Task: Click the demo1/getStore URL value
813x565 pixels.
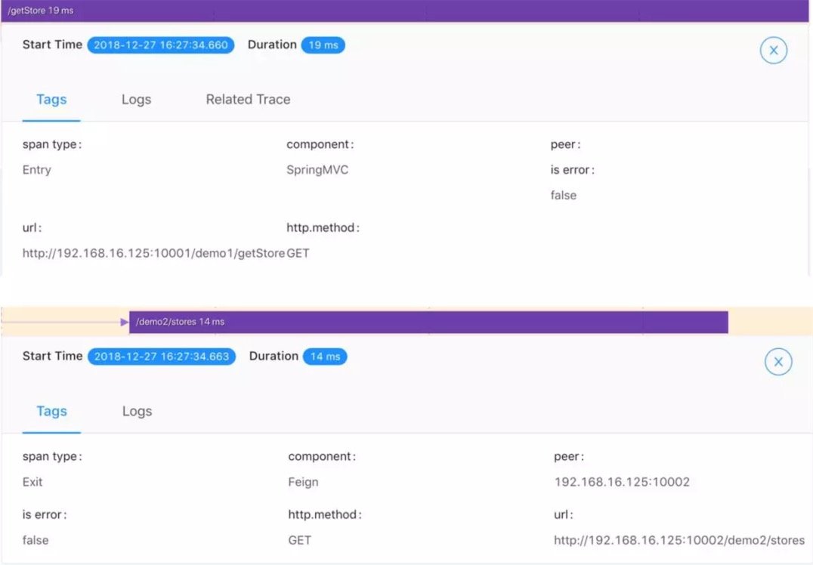Action: point(153,254)
